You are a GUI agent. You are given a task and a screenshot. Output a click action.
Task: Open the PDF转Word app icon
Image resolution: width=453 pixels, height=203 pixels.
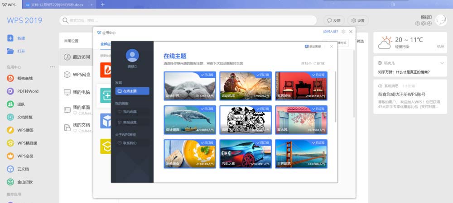(10, 91)
